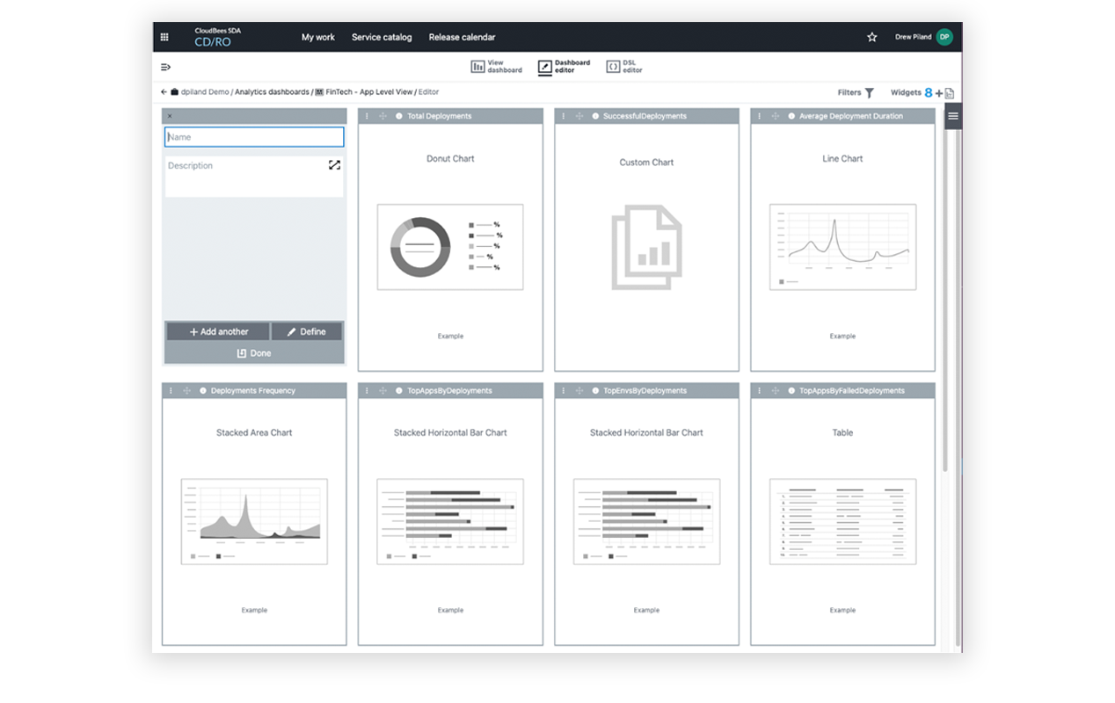Click info icon on TopEnvsByDeployments widget
Screen dimensions: 1115x703
pyautogui.click(x=595, y=390)
